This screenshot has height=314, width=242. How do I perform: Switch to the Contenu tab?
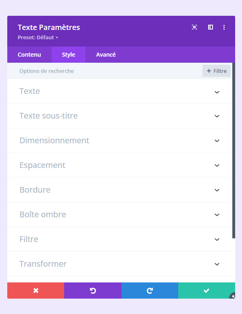tap(29, 55)
